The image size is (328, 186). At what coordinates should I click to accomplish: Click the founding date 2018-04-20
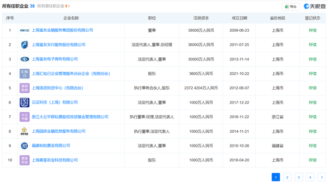tap(239, 160)
